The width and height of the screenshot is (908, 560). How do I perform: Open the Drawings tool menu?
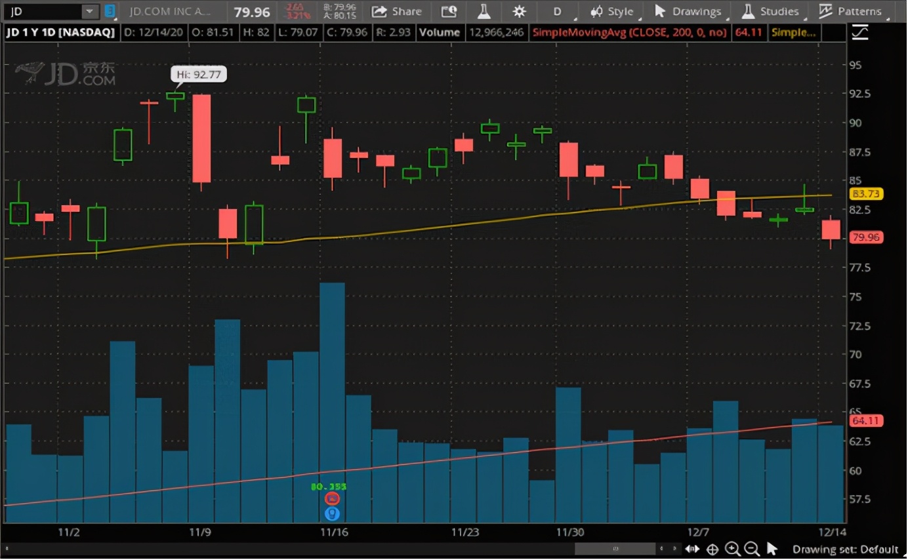[x=688, y=11]
